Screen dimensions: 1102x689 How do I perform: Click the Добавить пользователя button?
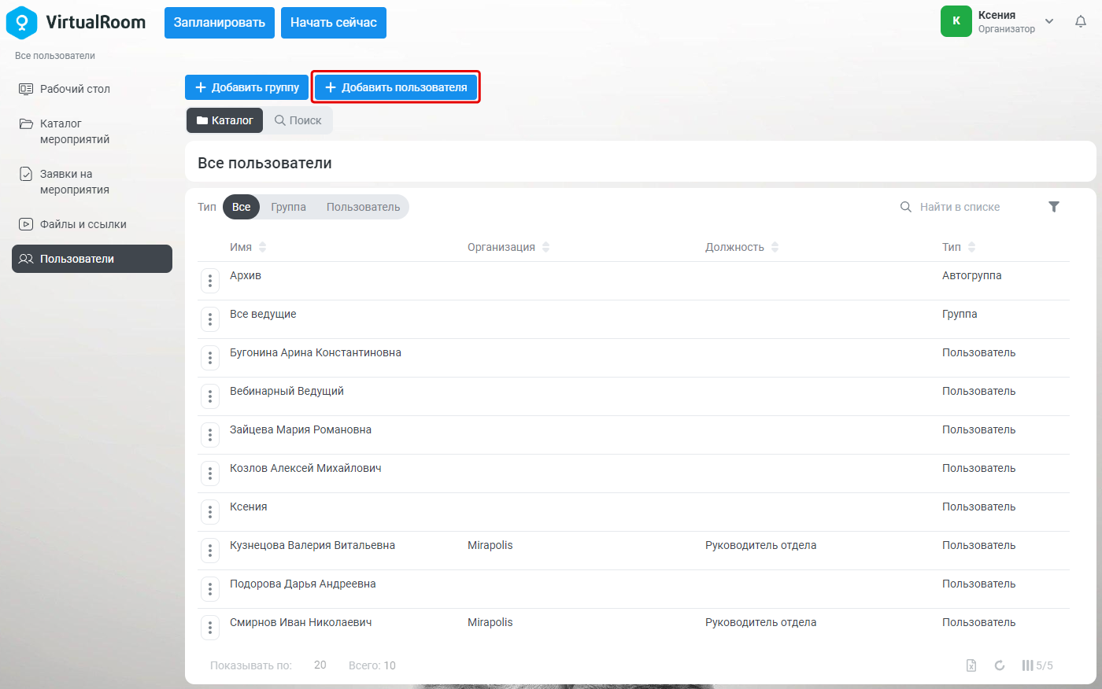(396, 87)
